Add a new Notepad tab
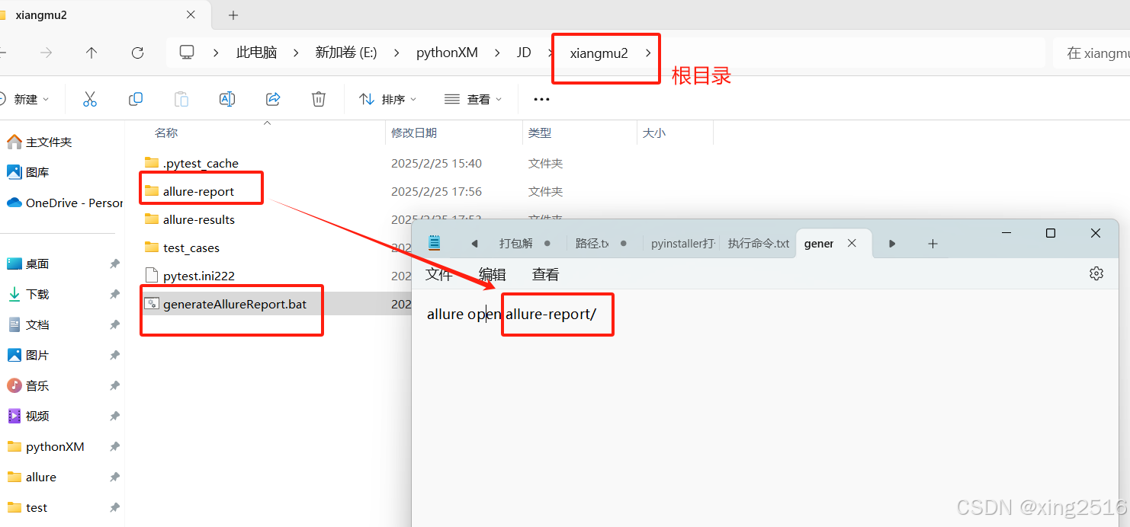The image size is (1130, 527). coord(933,244)
